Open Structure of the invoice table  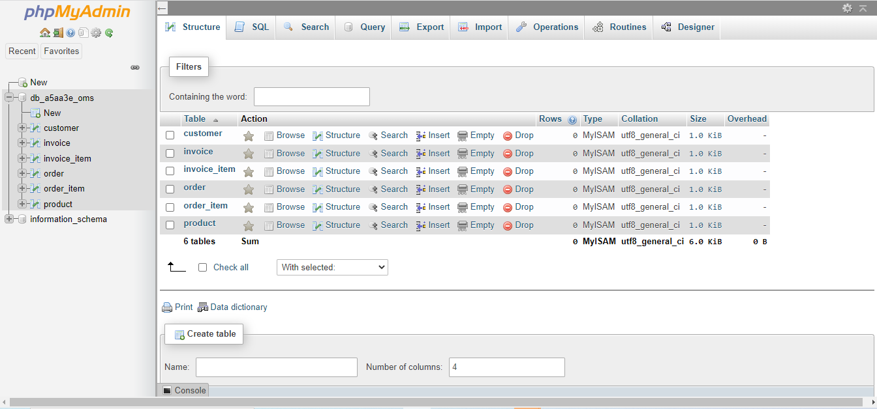tap(337, 154)
